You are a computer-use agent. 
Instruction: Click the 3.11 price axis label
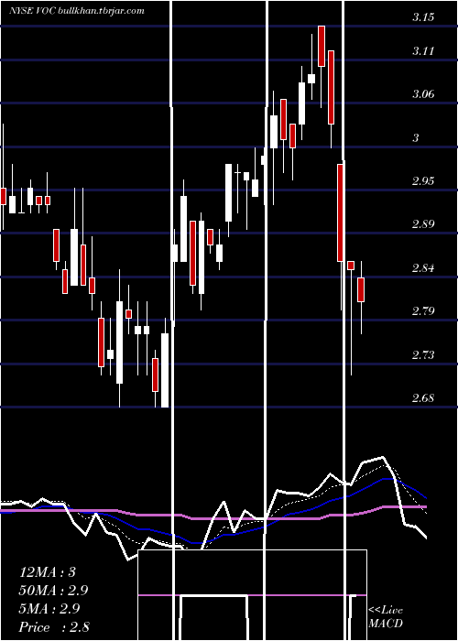coord(423,51)
